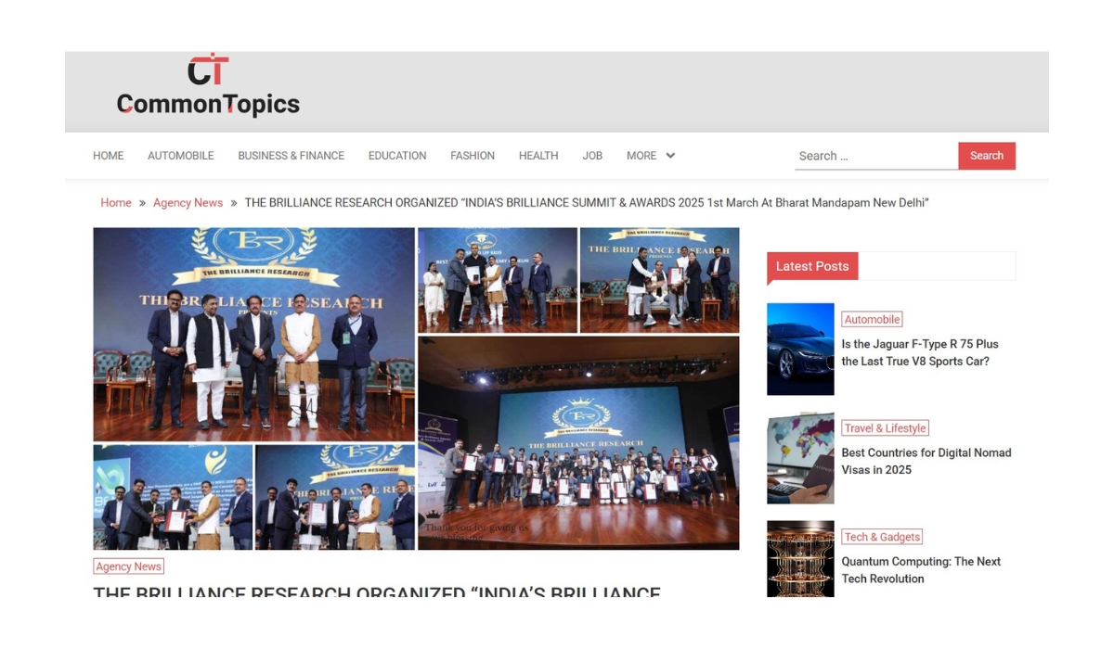This screenshot has height=649, width=1114.
Task: Click the breadcrumb title THE BRILLIANCE RESEARCH ORGANIZED
Action: click(x=587, y=203)
